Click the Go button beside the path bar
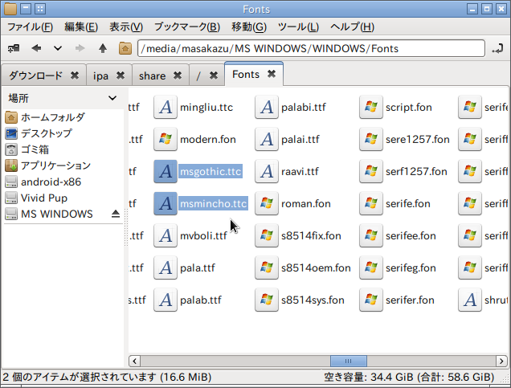 tap(497, 49)
